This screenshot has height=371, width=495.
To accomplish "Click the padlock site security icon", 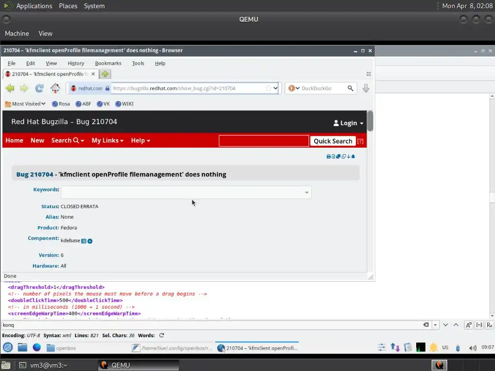I will point(107,88).
